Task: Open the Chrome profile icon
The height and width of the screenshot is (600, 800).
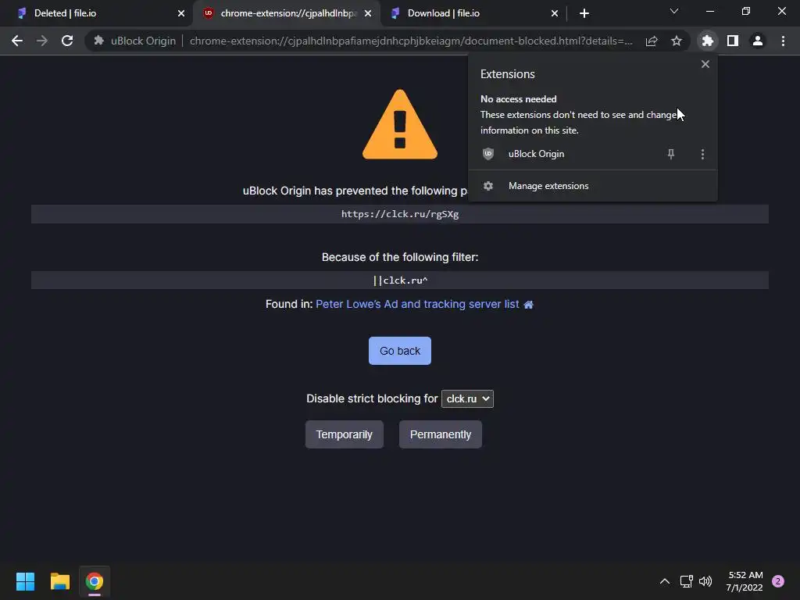Action: [758, 41]
